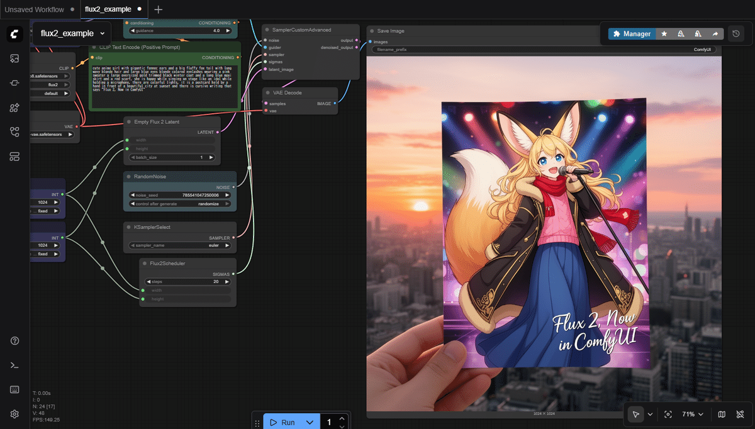Open the 71% zoom level dropdown

click(x=690, y=414)
